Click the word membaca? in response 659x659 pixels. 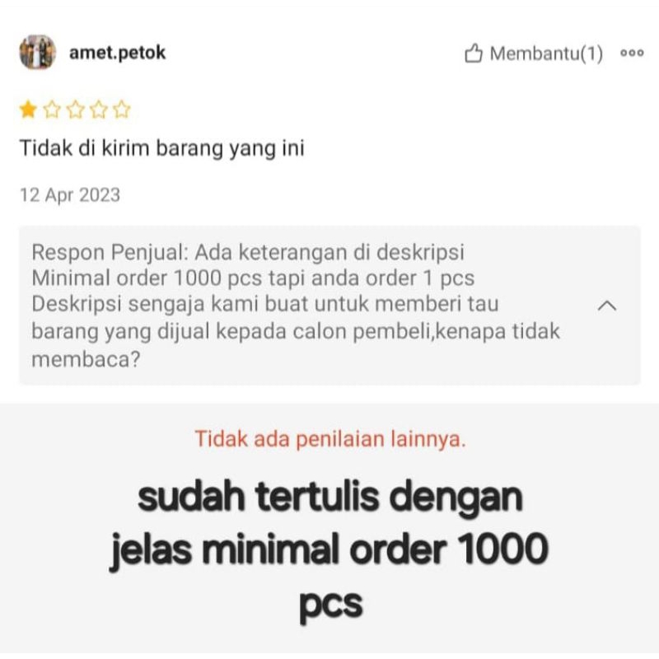tap(86, 360)
